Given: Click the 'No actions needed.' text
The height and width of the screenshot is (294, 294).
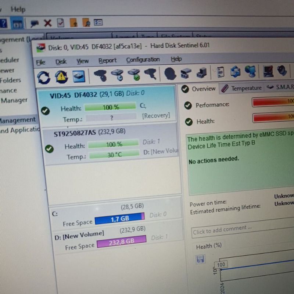Looking at the screenshot, I should [x=214, y=160].
